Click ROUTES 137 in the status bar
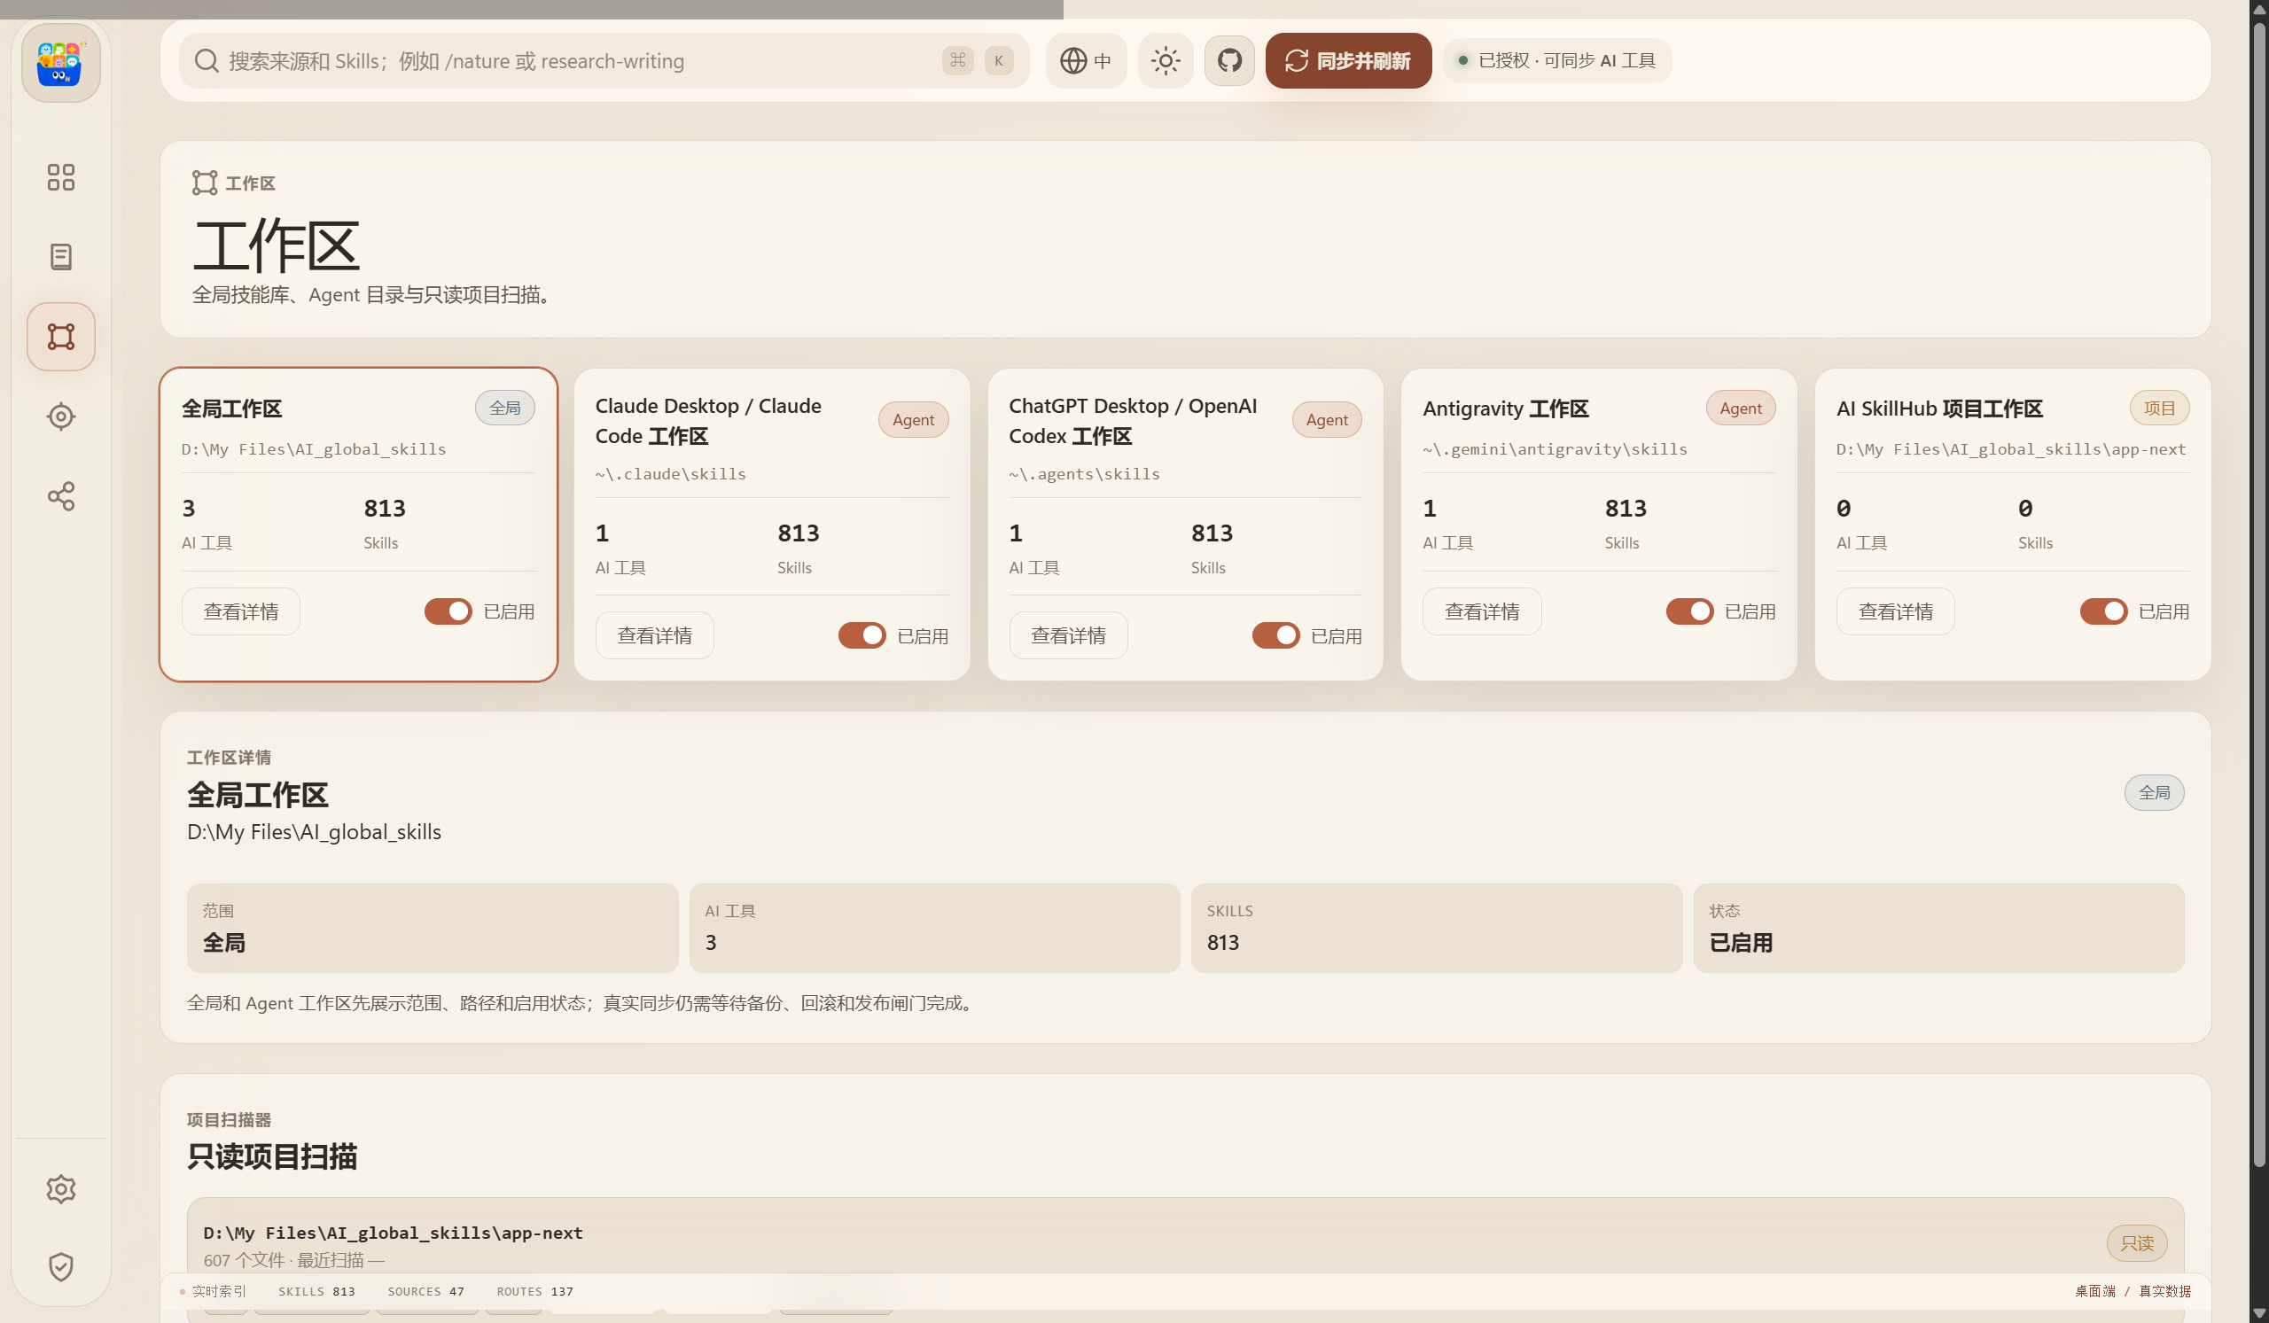 pos(534,1291)
